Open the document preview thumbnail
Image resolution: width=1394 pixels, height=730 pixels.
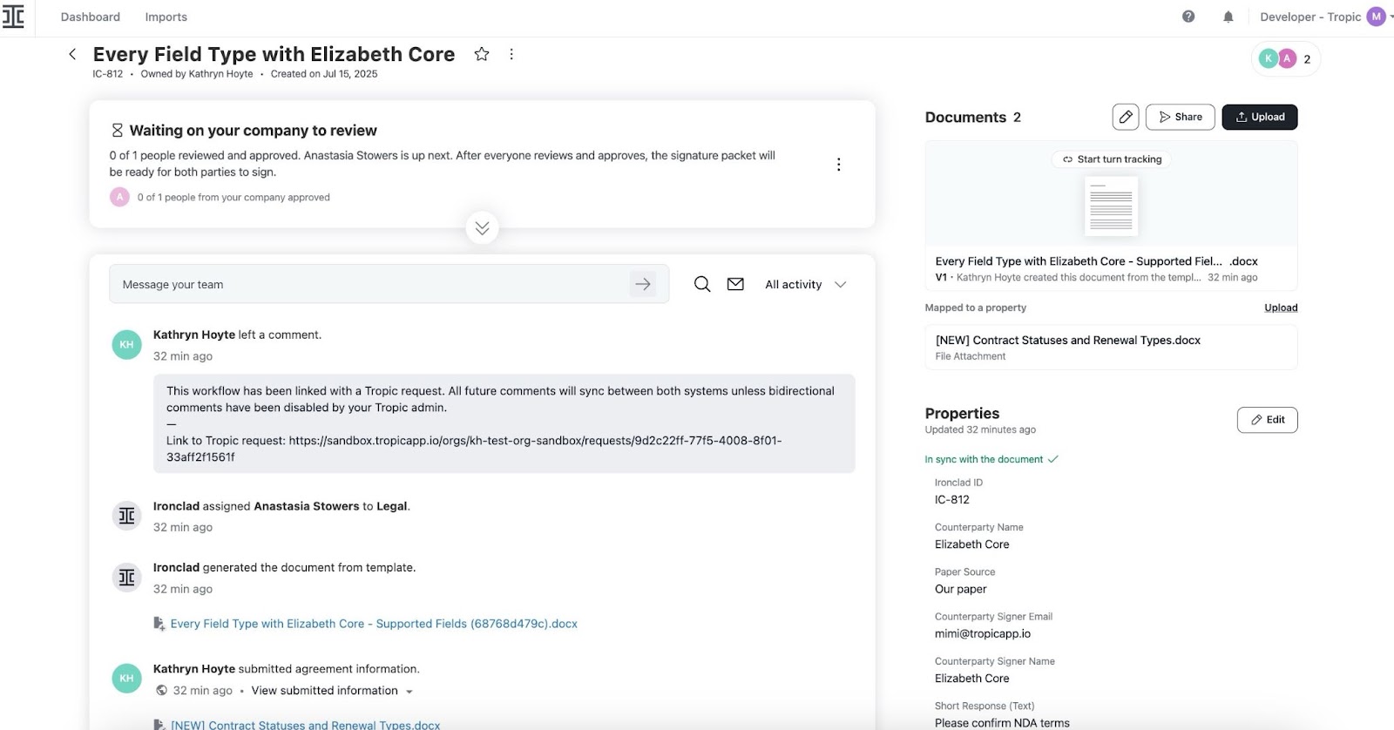click(x=1111, y=206)
